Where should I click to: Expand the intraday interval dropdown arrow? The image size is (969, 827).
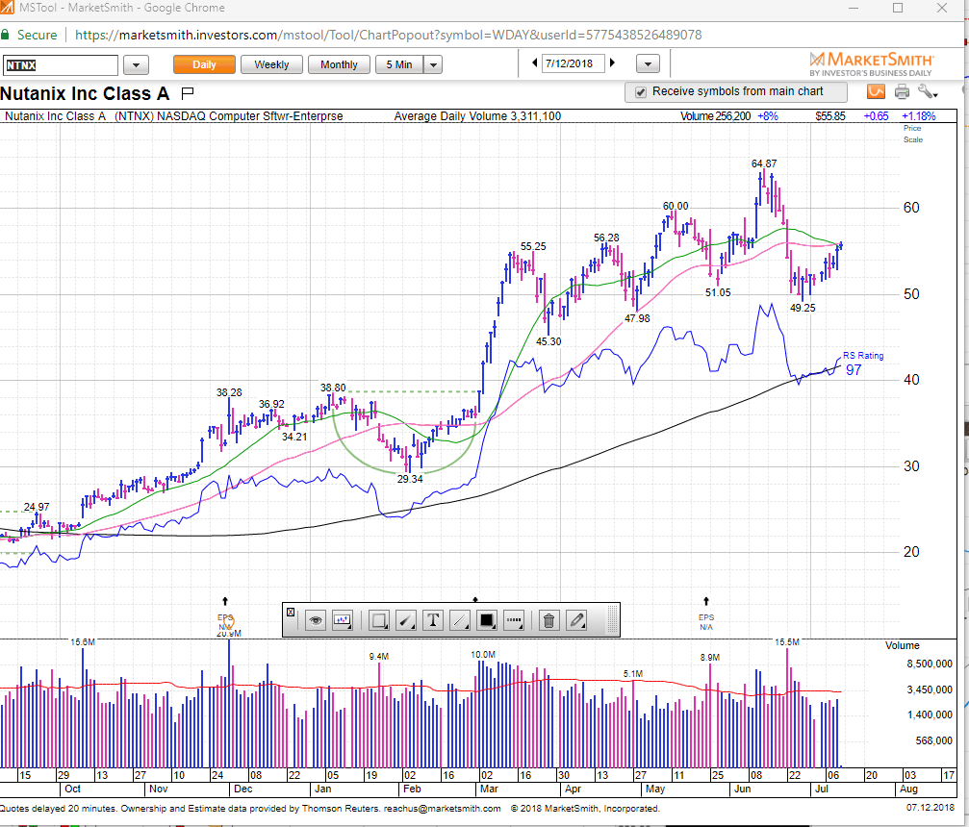tap(433, 64)
